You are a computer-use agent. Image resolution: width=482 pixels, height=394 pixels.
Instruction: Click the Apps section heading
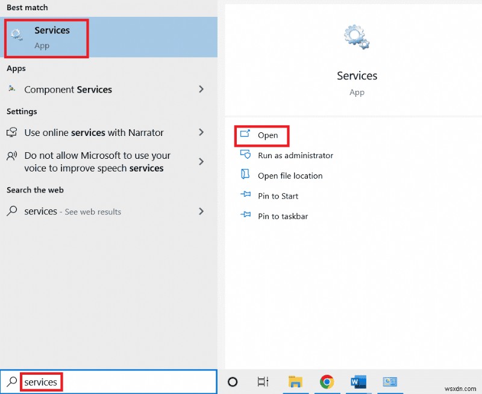tap(16, 69)
